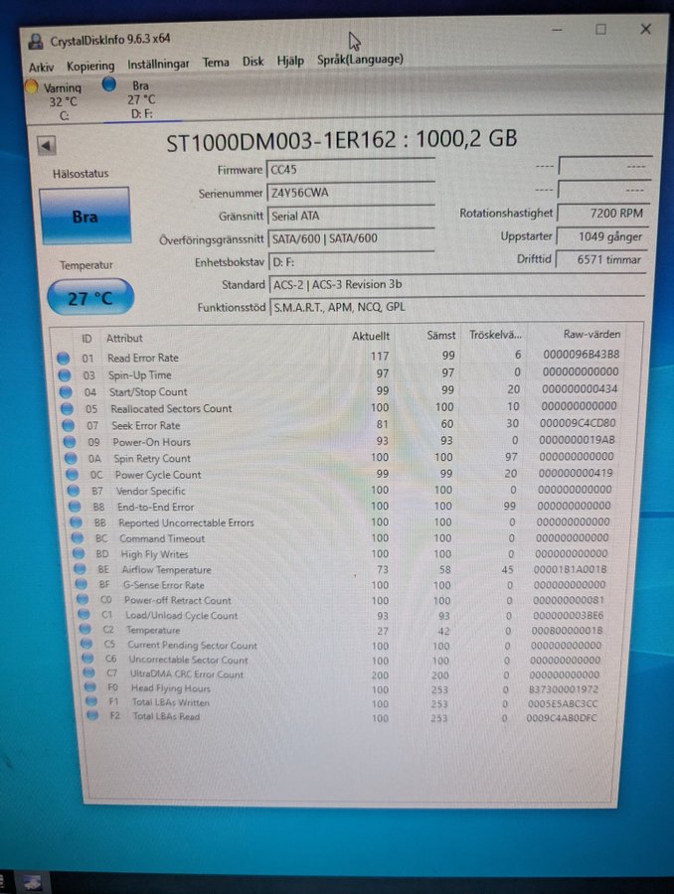Click status dot for C2 Temperature row
Image resolution: width=674 pixels, height=894 pixels.
coord(85,630)
